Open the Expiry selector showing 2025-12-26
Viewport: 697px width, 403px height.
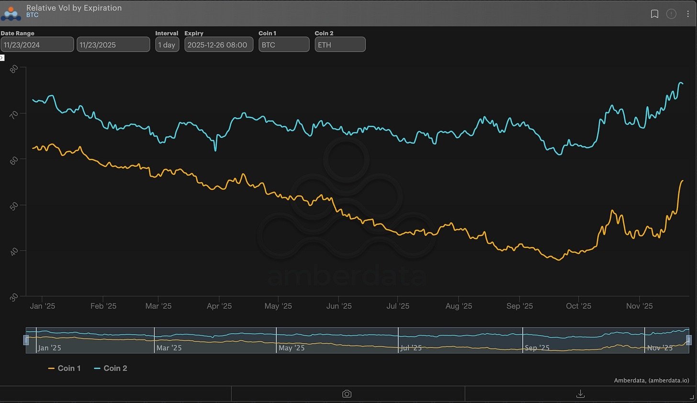pos(219,44)
